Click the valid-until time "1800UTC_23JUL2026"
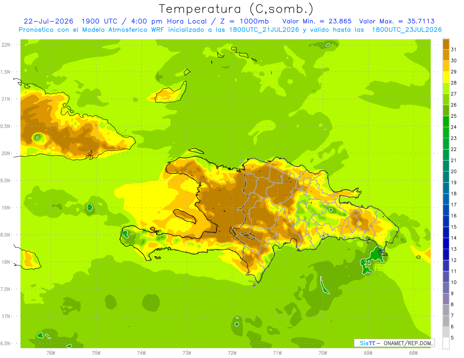 pos(407,29)
